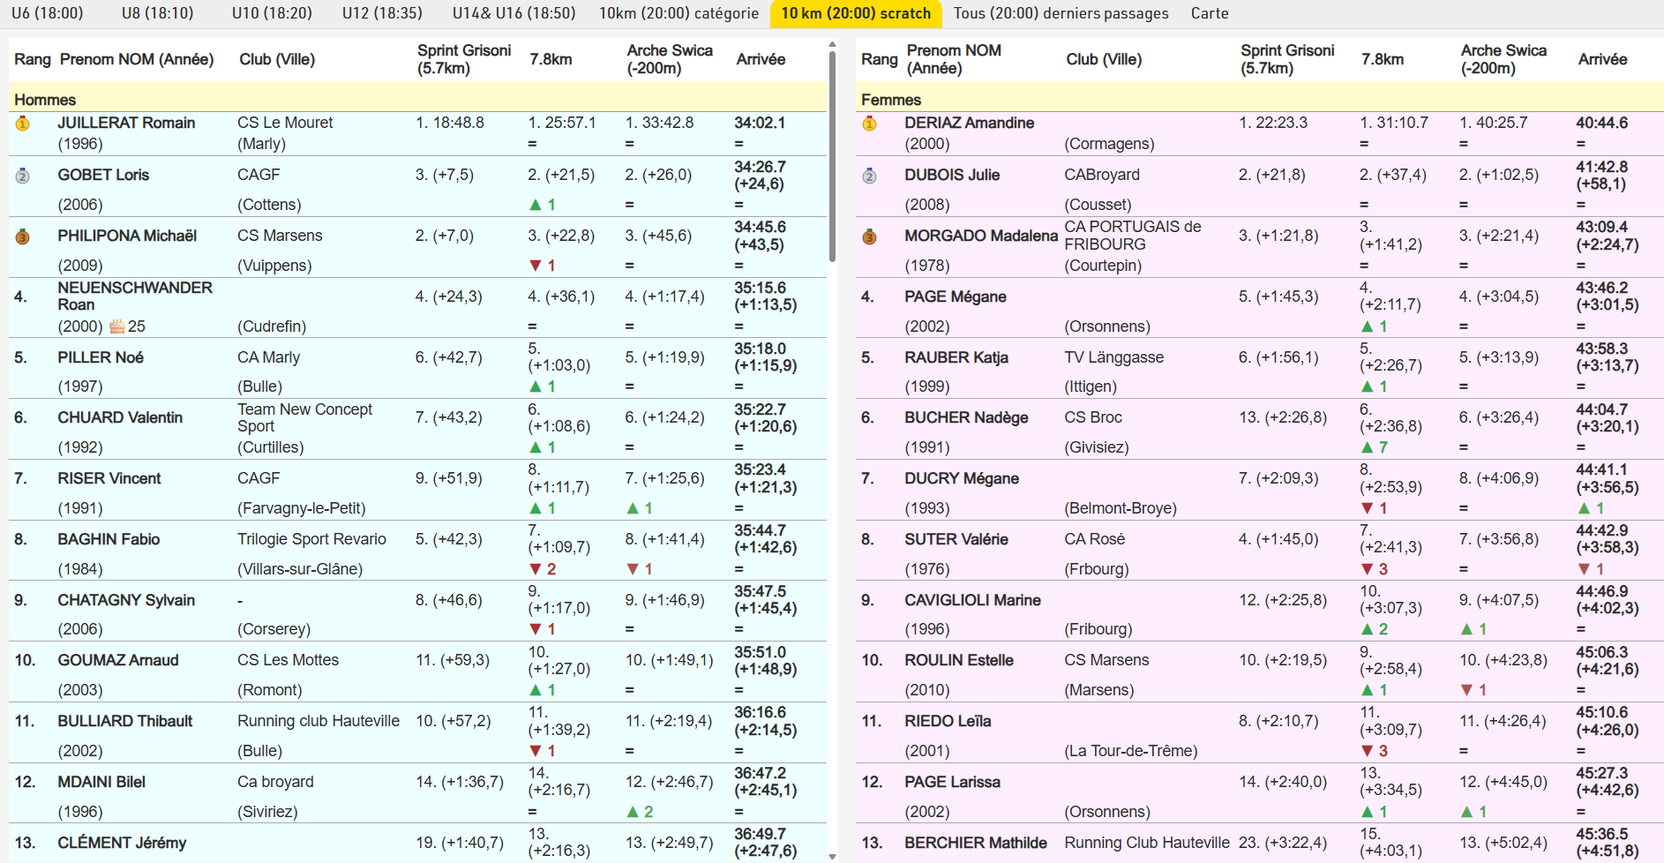Open the U12 (18:35) tab

click(x=382, y=13)
